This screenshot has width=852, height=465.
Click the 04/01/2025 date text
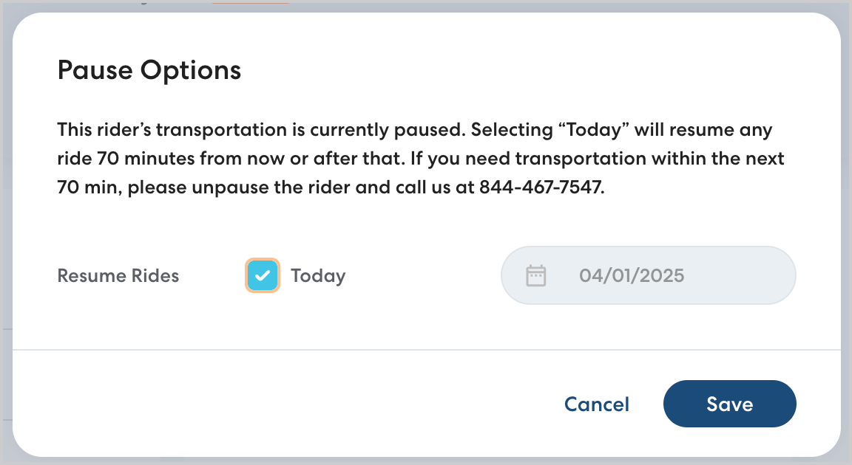pyautogui.click(x=632, y=276)
